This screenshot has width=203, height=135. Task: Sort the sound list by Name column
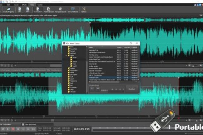click(x=102, y=47)
